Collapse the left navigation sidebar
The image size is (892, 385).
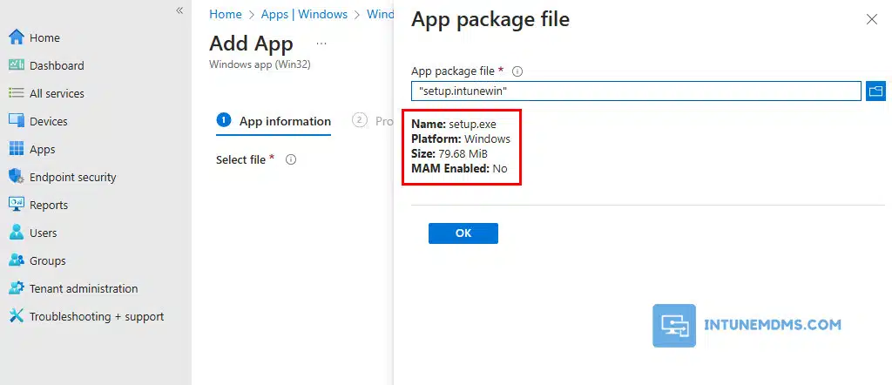coord(179,10)
